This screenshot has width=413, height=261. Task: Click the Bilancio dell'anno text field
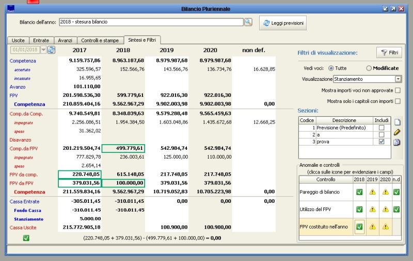click(151, 22)
